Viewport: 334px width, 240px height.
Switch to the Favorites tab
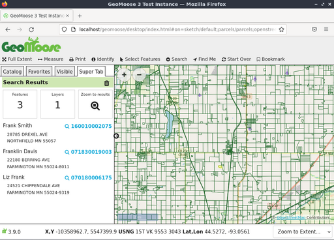[39, 72]
